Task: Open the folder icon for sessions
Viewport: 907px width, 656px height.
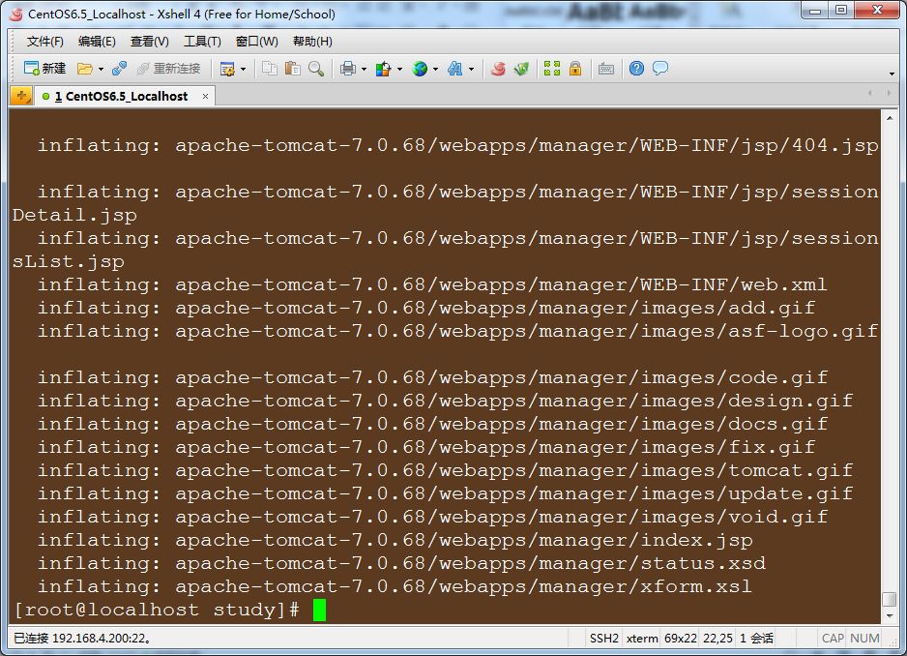Action: pyautogui.click(x=84, y=69)
